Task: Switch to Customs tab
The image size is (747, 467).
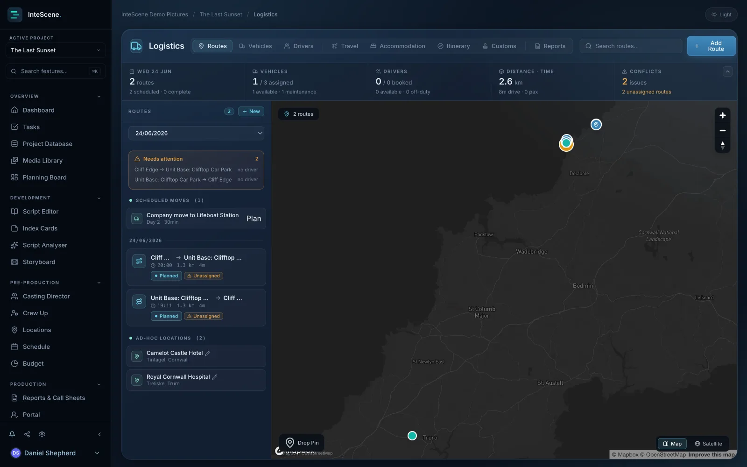Action: 499,46
